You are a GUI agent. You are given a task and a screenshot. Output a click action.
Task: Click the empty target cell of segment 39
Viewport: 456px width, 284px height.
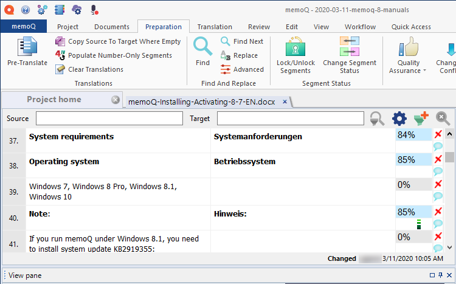tap(303, 192)
